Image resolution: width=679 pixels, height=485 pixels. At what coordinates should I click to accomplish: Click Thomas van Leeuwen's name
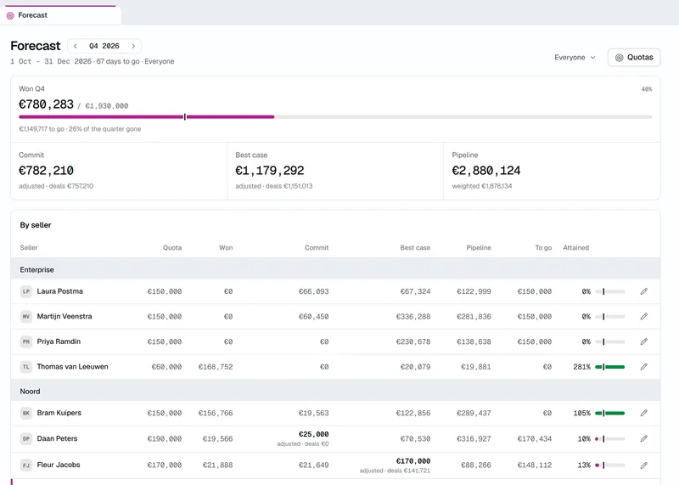72,367
